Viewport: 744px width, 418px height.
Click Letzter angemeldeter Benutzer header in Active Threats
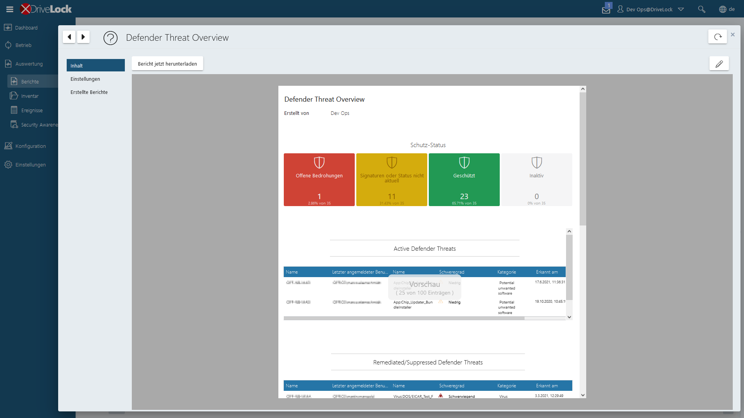[360, 272]
